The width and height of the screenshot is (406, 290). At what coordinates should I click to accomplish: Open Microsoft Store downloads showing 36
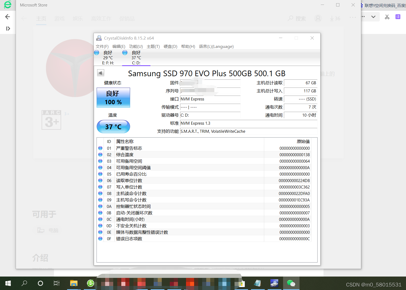(x=335, y=18)
